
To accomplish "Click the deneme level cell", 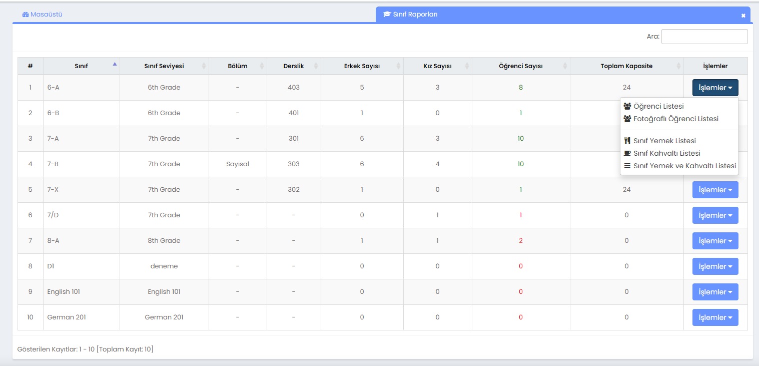I will point(164,266).
